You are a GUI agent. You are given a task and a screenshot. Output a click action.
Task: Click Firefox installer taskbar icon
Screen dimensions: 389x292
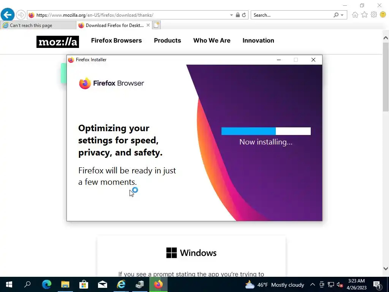[x=158, y=284]
